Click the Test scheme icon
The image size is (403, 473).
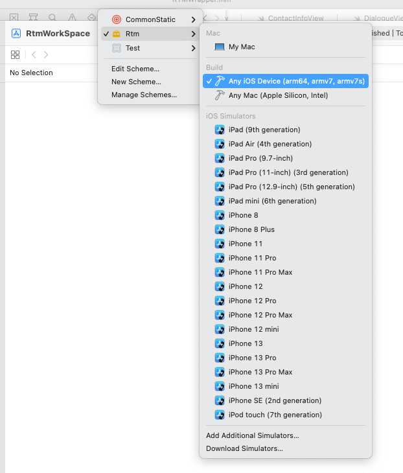[117, 48]
